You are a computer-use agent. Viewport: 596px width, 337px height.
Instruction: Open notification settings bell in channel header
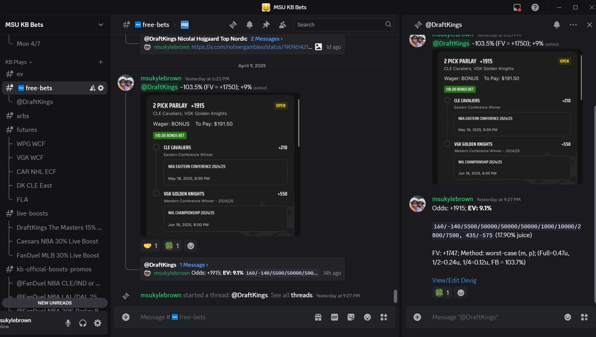click(249, 25)
